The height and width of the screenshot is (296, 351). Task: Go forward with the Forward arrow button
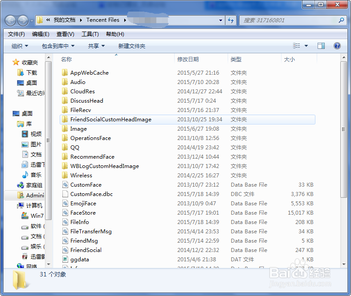[x=23, y=20]
